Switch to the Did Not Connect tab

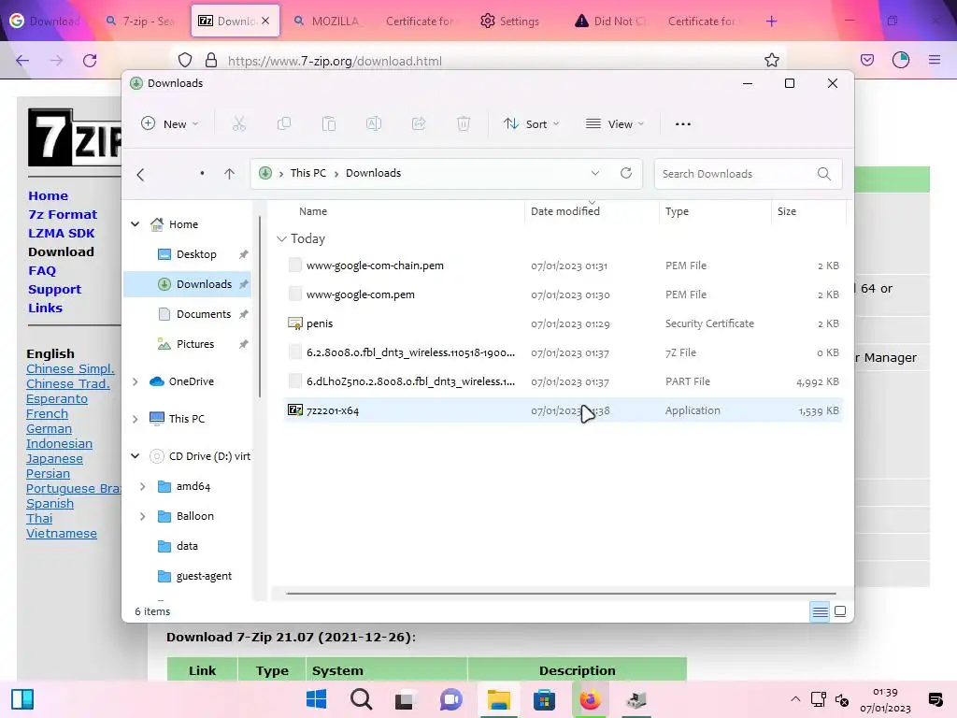click(610, 21)
